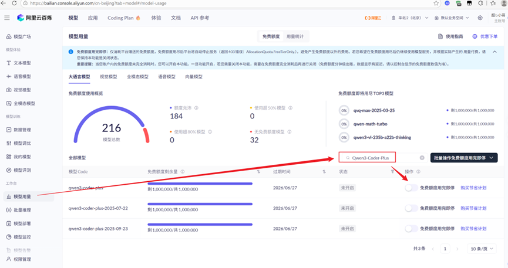508x268 pixels.
Task: Go to the 应用 top menu
Action: [93, 18]
